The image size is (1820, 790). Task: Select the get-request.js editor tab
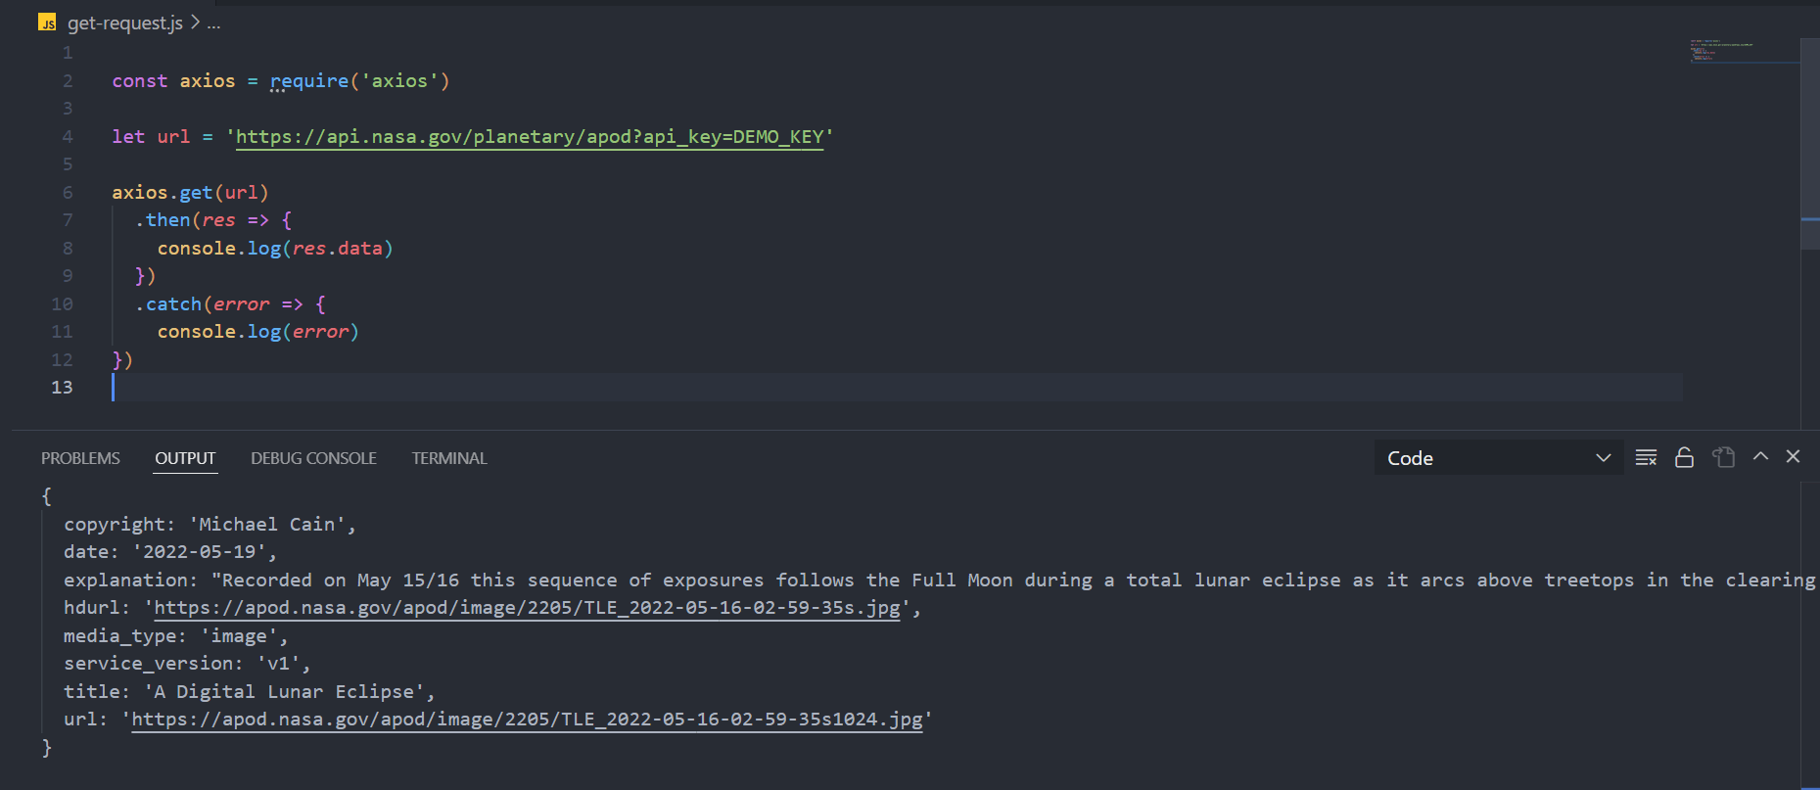tap(124, 22)
